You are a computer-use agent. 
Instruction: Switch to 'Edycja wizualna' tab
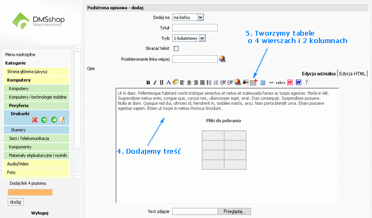point(319,73)
